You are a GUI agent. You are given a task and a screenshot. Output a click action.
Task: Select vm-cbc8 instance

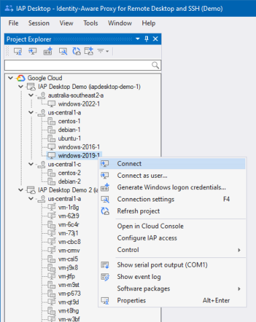click(x=69, y=242)
